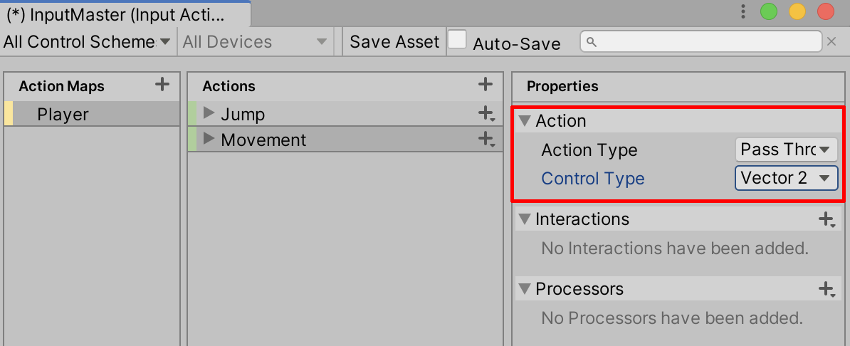Open the Control Type Vector 2 dropdown

786,178
